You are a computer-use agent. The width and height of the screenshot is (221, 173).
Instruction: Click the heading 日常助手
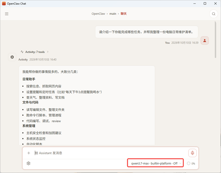29,79
